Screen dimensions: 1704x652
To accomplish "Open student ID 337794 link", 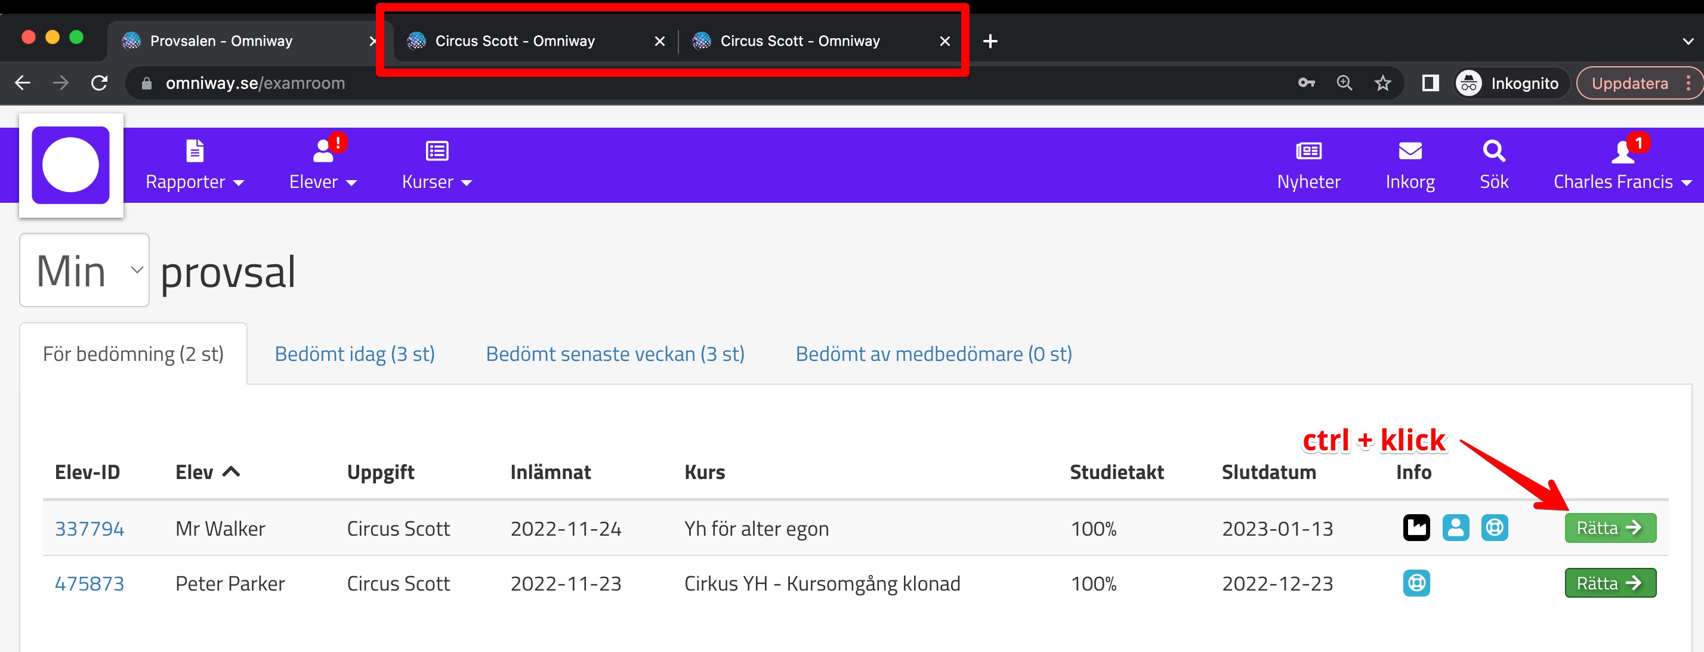I will coord(89,529).
